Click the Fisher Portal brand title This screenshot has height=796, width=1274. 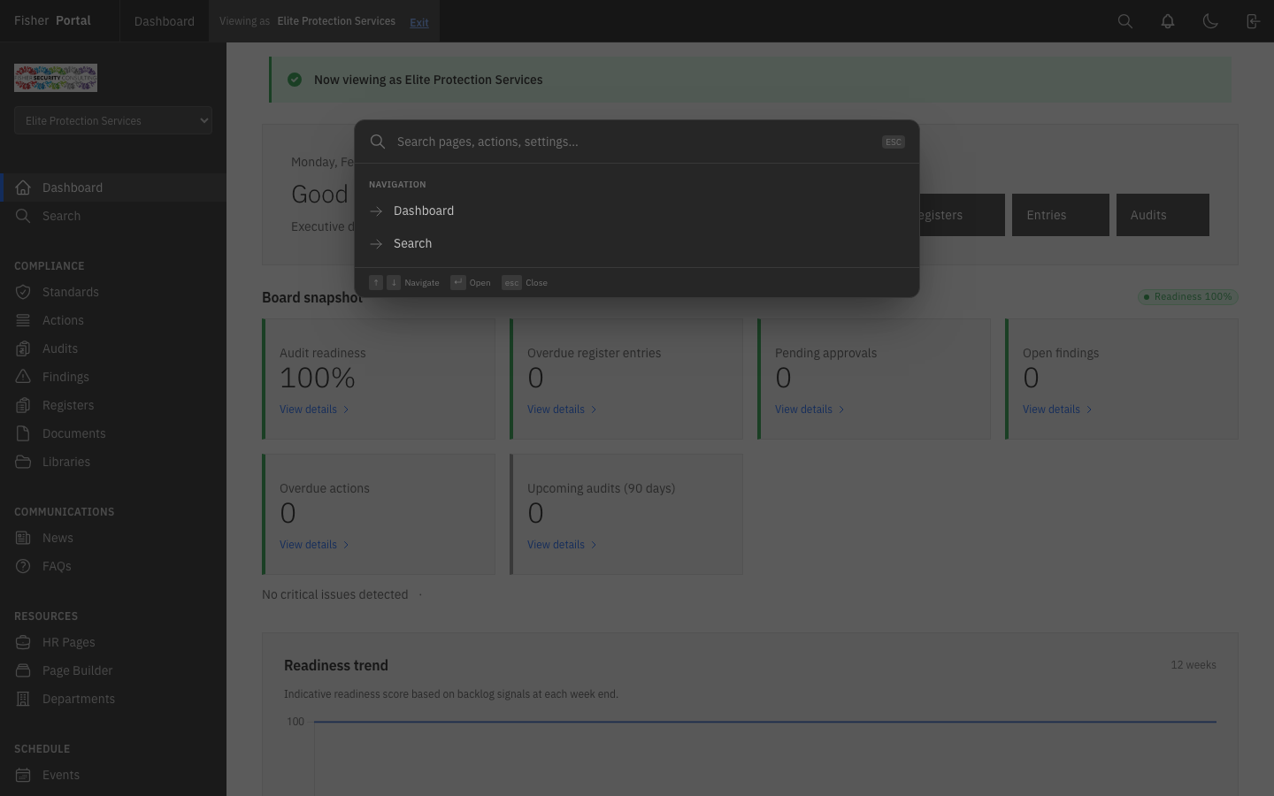pyautogui.click(x=52, y=20)
